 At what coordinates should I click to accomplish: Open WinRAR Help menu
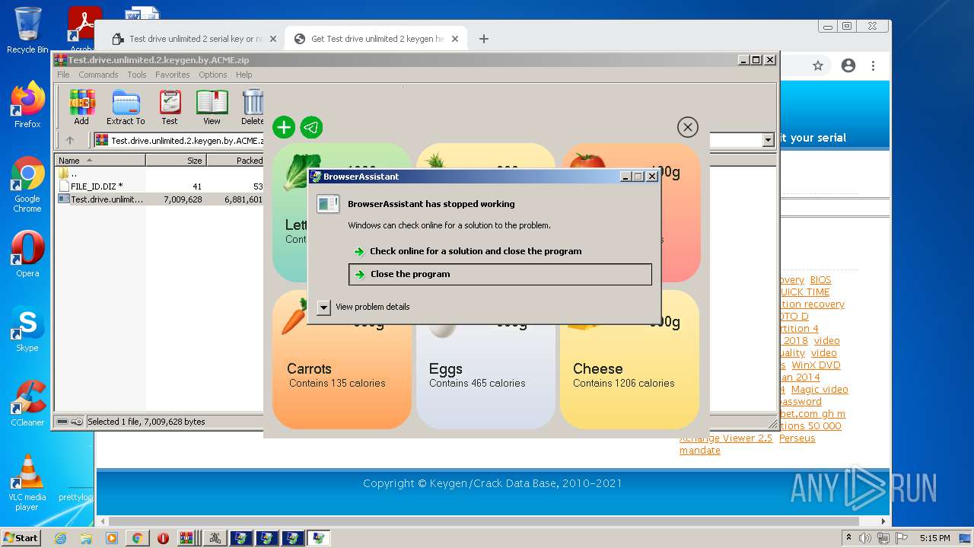[243, 75]
